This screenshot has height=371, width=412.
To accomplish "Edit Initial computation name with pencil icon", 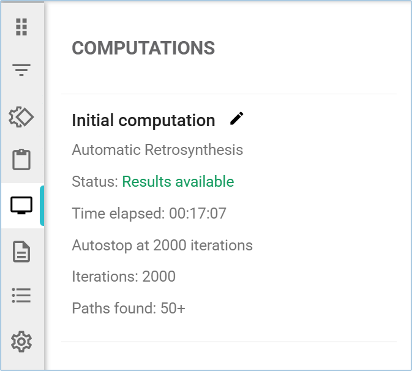I will click(236, 119).
